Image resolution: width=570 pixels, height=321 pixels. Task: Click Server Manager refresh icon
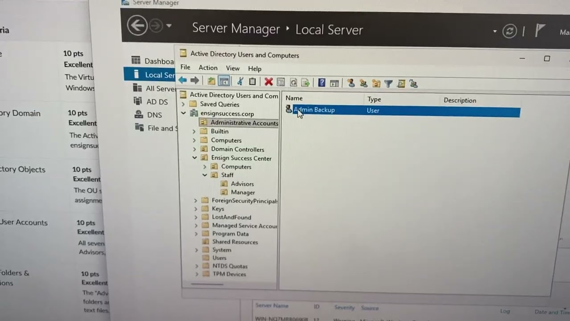click(x=509, y=31)
